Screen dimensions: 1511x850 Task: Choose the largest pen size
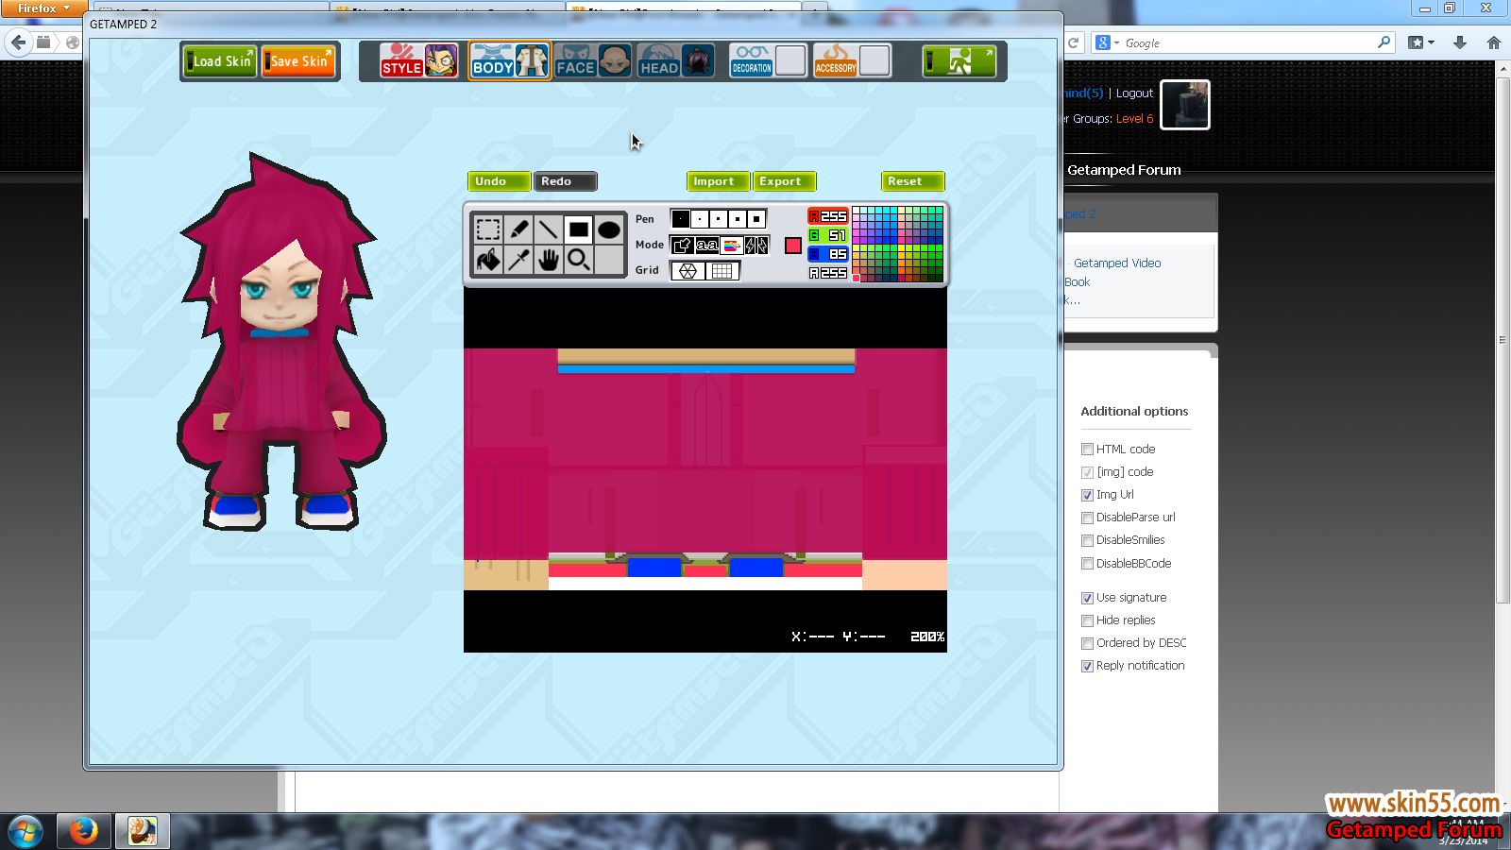[x=756, y=219]
